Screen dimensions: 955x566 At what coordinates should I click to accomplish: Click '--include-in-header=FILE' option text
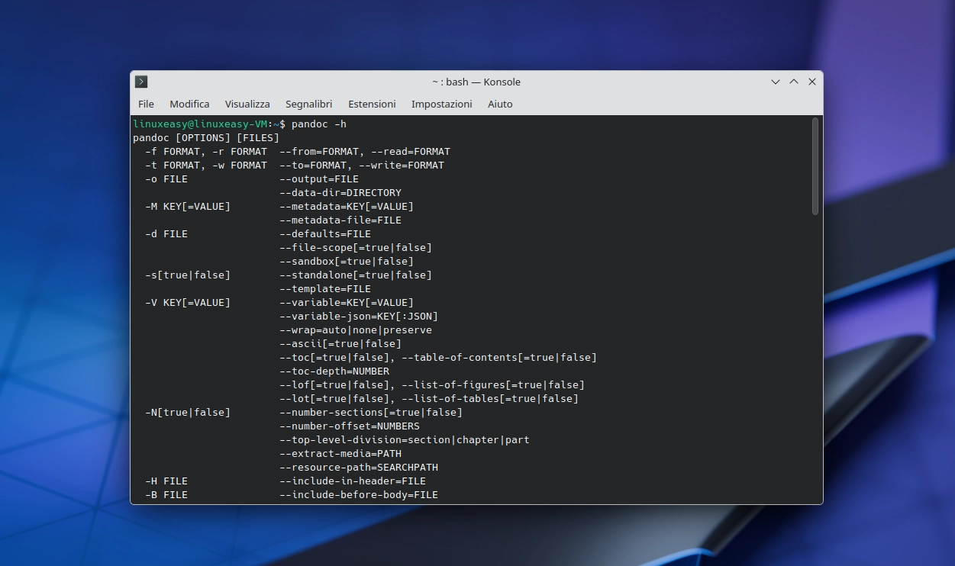[x=353, y=481]
